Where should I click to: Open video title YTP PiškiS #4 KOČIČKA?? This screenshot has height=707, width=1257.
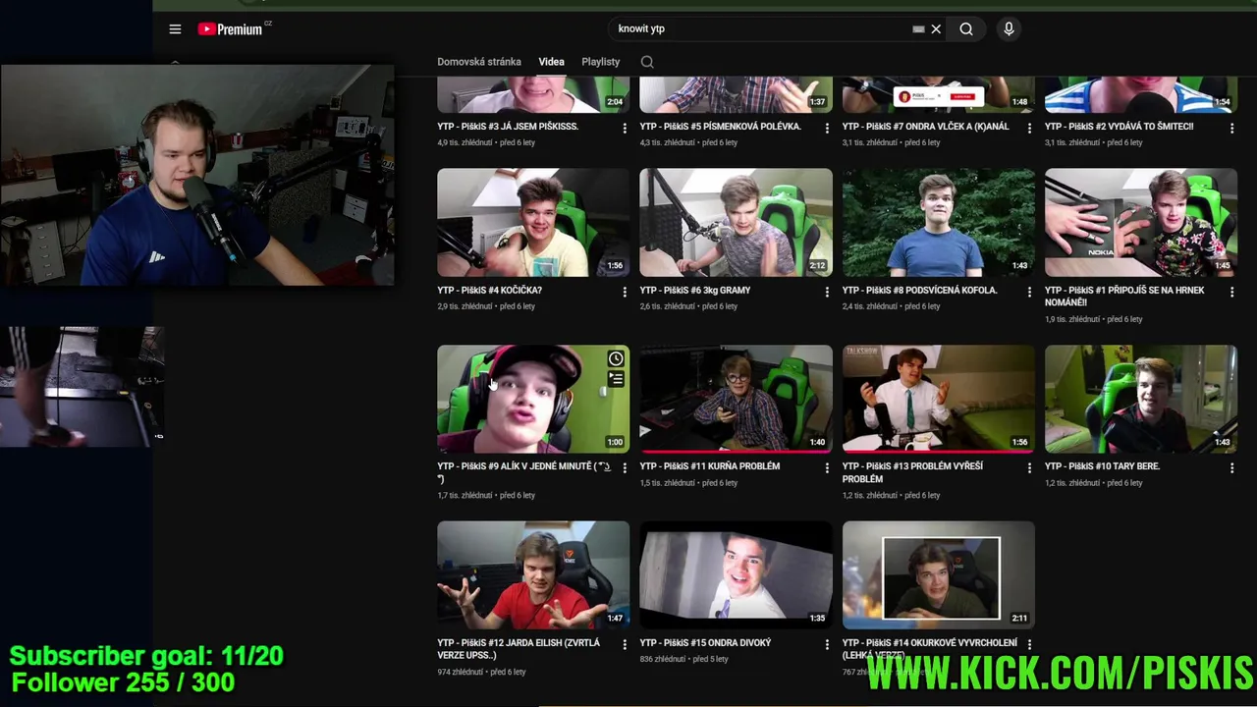[x=489, y=291]
